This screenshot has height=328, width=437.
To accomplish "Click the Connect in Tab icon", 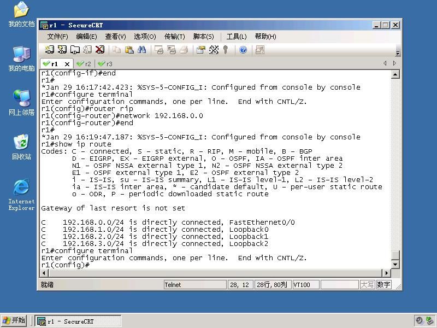I will point(75,50).
